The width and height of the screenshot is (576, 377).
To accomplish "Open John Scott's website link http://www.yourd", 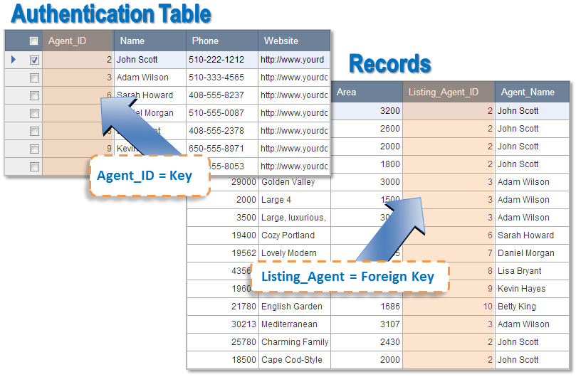I will 293,60.
